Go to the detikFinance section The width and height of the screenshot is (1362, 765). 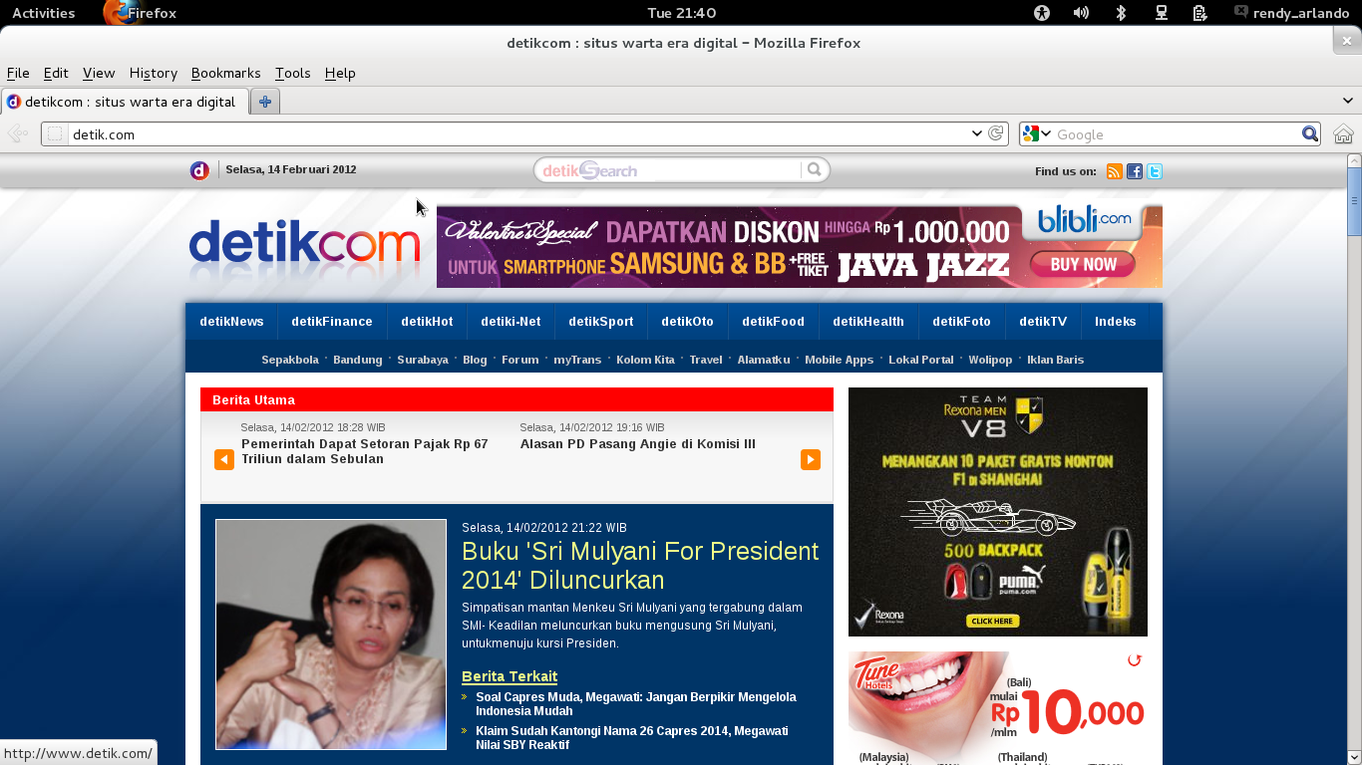[x=332, y=322]
